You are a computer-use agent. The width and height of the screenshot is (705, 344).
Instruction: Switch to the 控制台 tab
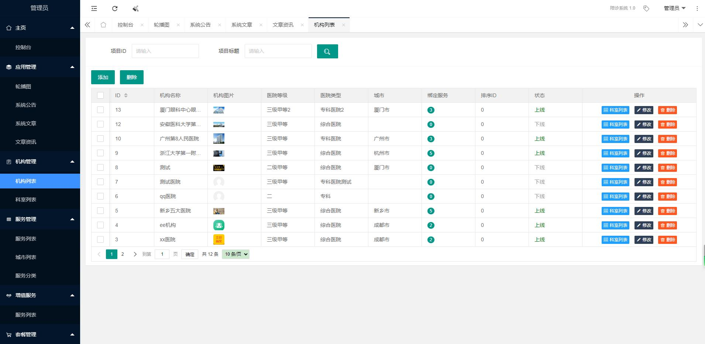(125, 25)
